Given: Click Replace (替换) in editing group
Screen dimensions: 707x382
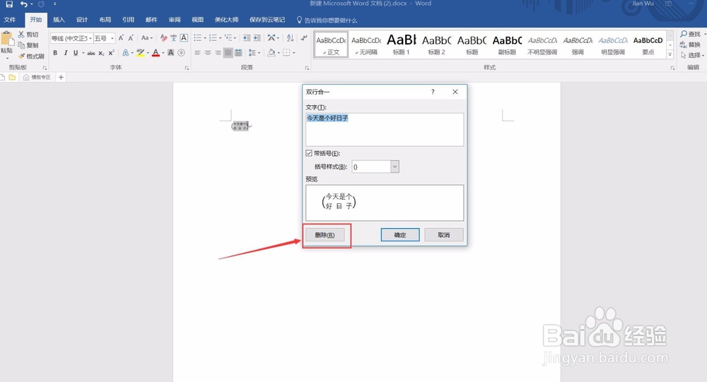Looking at the screenshot, I should (690, 44).
